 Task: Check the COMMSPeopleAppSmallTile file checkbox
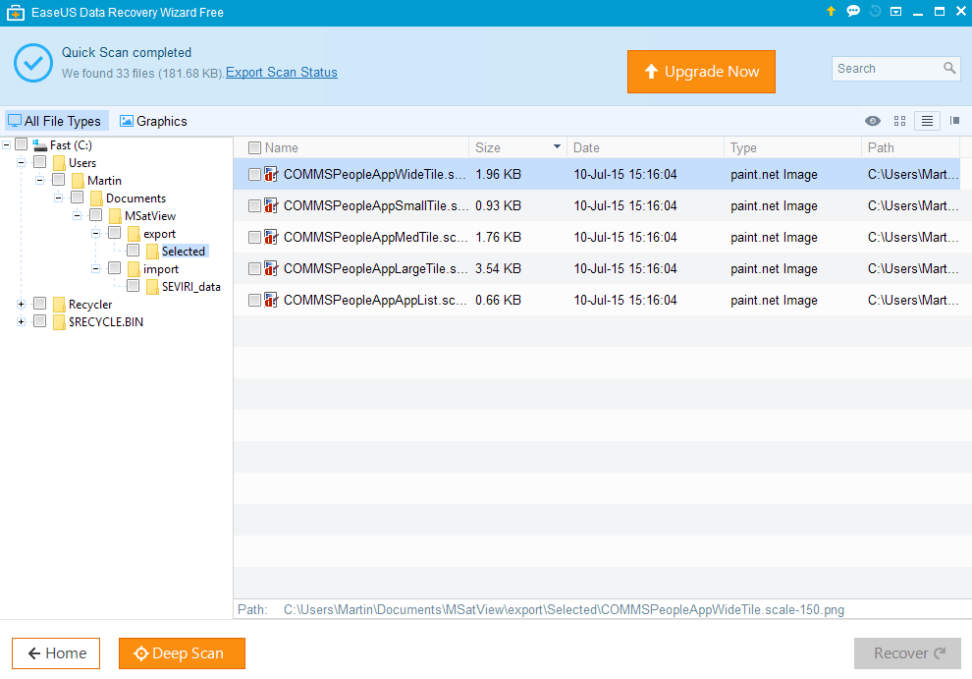pyautogui.click(x=254, y=205)
